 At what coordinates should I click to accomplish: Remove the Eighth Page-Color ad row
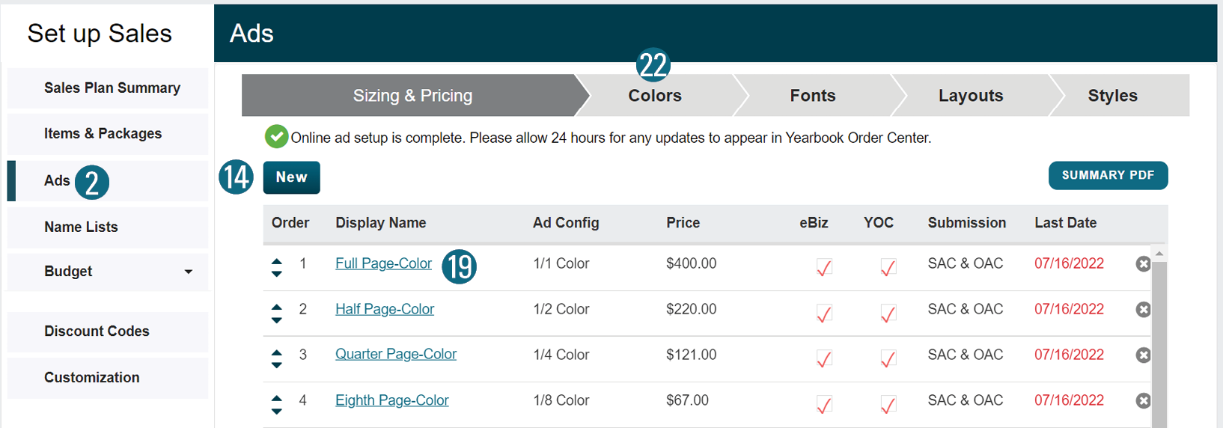pyautogui.click(x=1142, y=400)
